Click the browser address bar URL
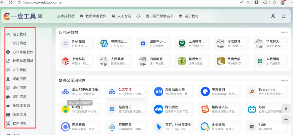 click(x=43, y=2)
